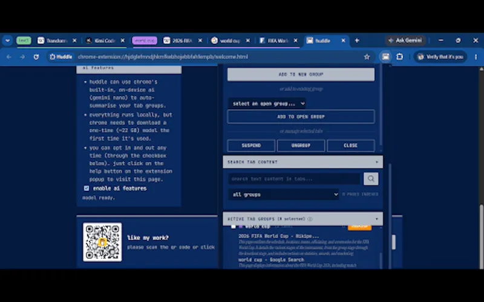Image resolution: width=484 pixels, height=302 pixels.
Task: Click the UNGROUP button
Action: 301,146
